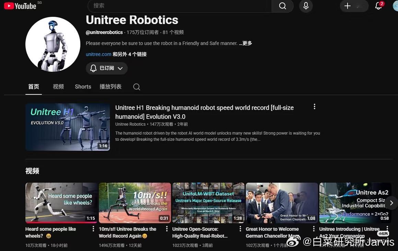Open 'Great Honor to Welcome German Chancellor' title
The width and height of the screenshot is (398, 251).
pyautogui.click(x=272, y=232)
